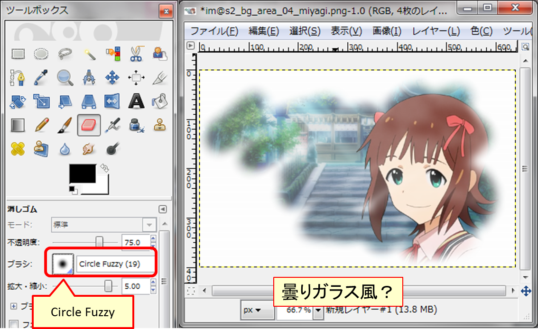Open the image menu button at ruler corner
Viewport: 538px width, 329px height.
point(190,46)
